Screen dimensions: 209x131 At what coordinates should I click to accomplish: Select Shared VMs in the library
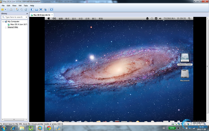tap(13, 27)
